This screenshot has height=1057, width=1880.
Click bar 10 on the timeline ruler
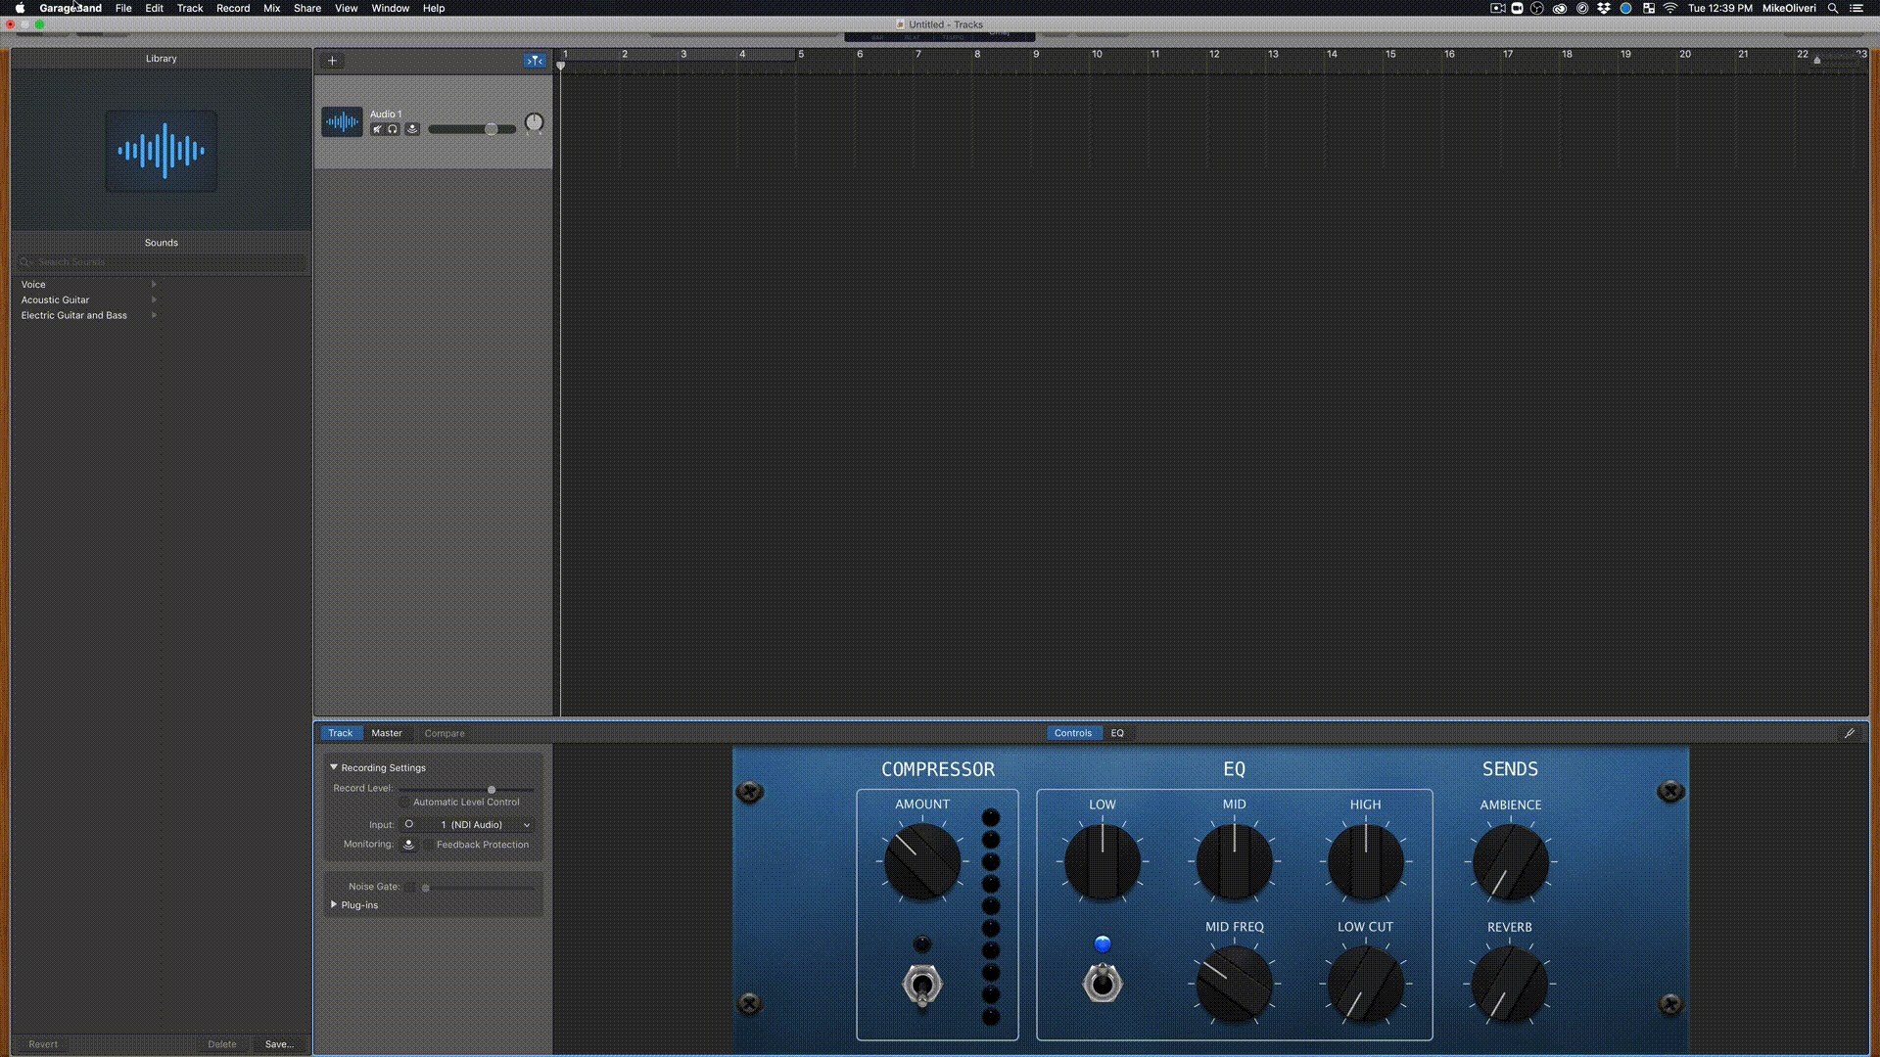(1096, 55)
